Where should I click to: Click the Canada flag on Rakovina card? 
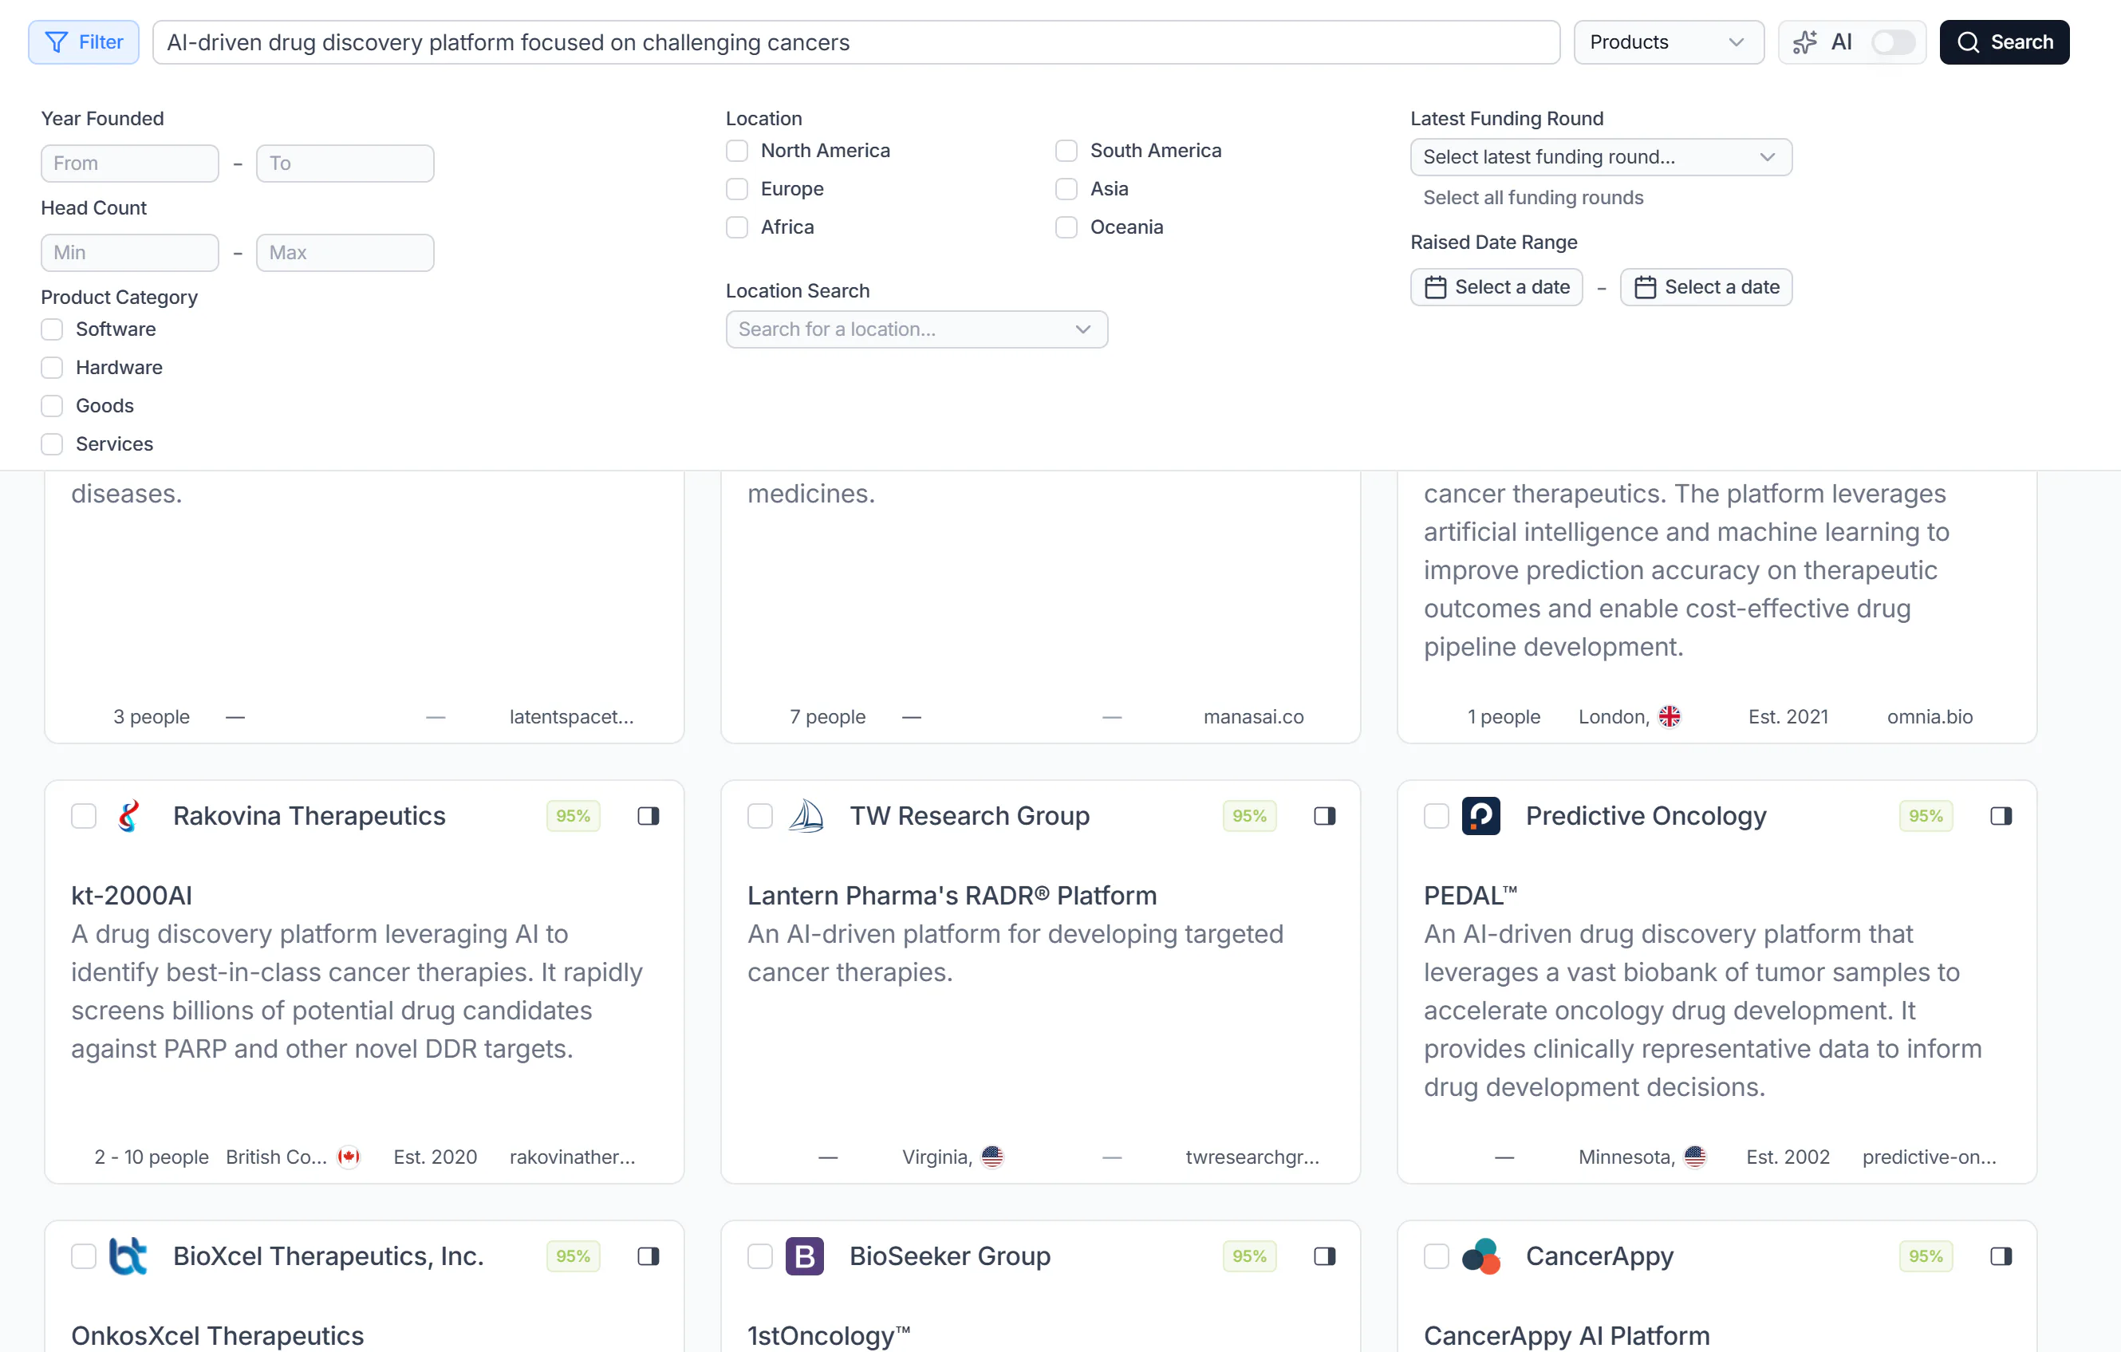click(349, 1157)
